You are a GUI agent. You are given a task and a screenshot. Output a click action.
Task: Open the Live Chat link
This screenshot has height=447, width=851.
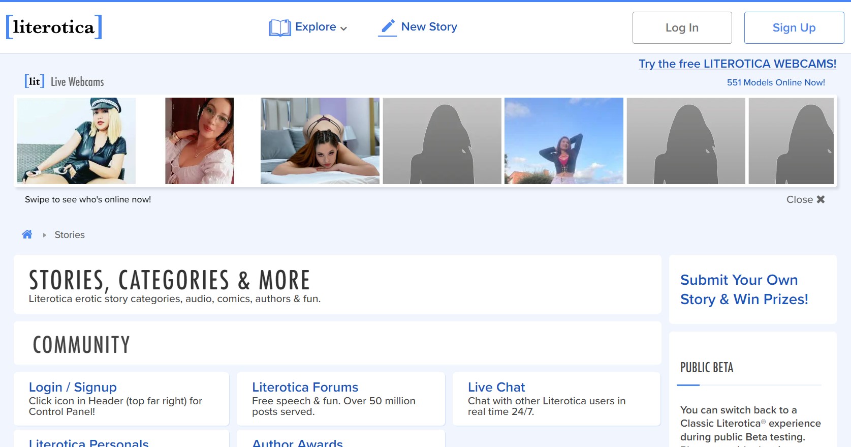496,387
